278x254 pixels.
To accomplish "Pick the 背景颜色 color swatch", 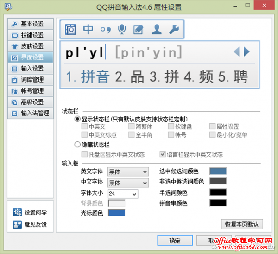I will pyautogui.click(x=116, y=203).
